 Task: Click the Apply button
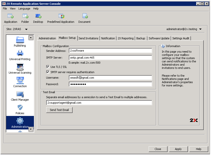178,149
